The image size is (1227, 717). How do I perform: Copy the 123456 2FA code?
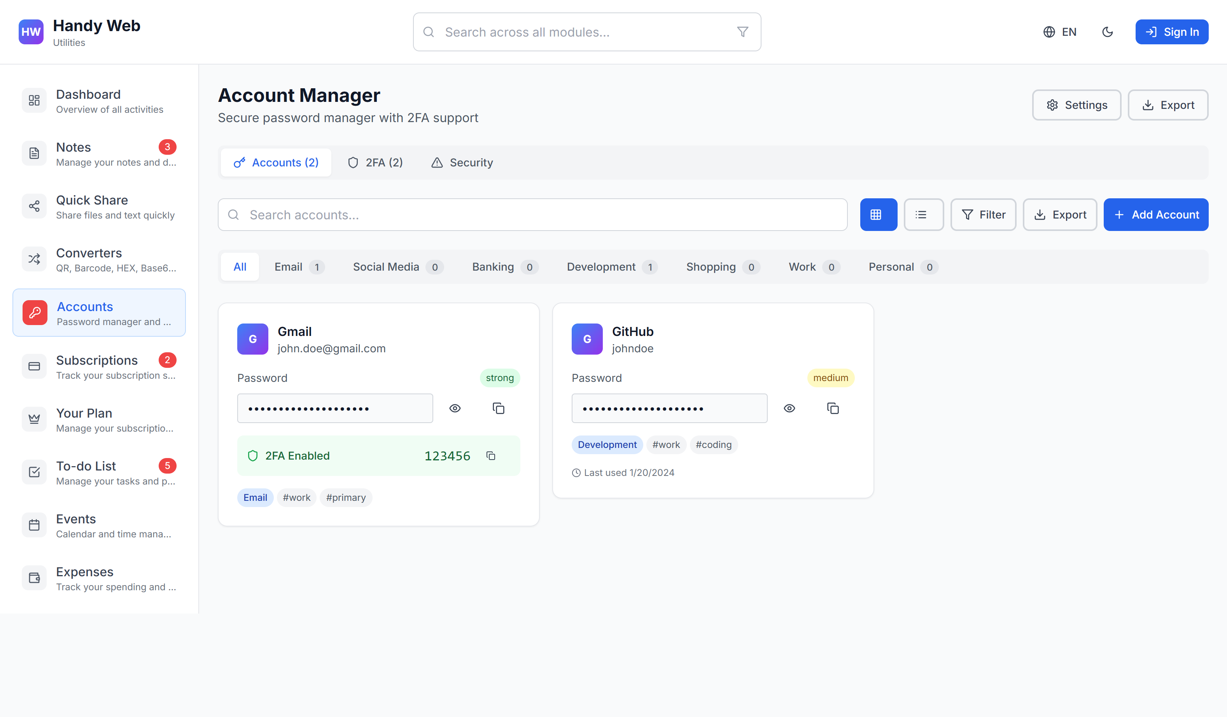[491, 456]
